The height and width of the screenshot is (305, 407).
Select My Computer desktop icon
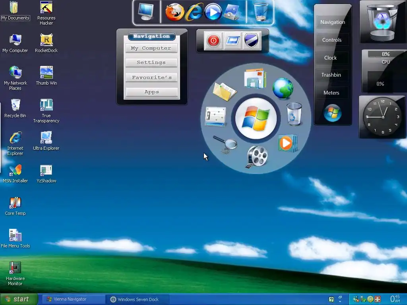(x=15, y=43)
